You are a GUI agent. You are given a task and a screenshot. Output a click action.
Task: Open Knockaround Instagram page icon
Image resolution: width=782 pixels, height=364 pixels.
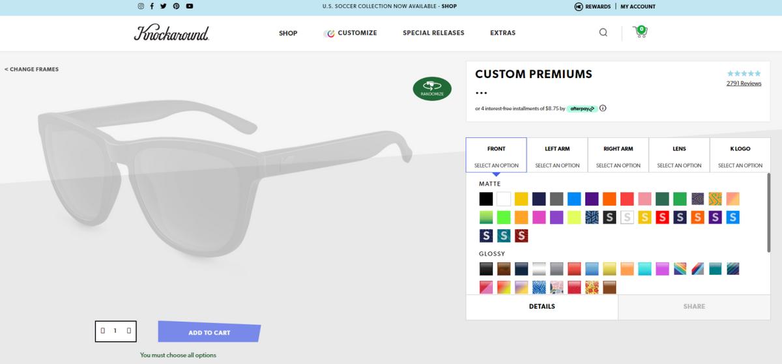click(x=141, y=7)
